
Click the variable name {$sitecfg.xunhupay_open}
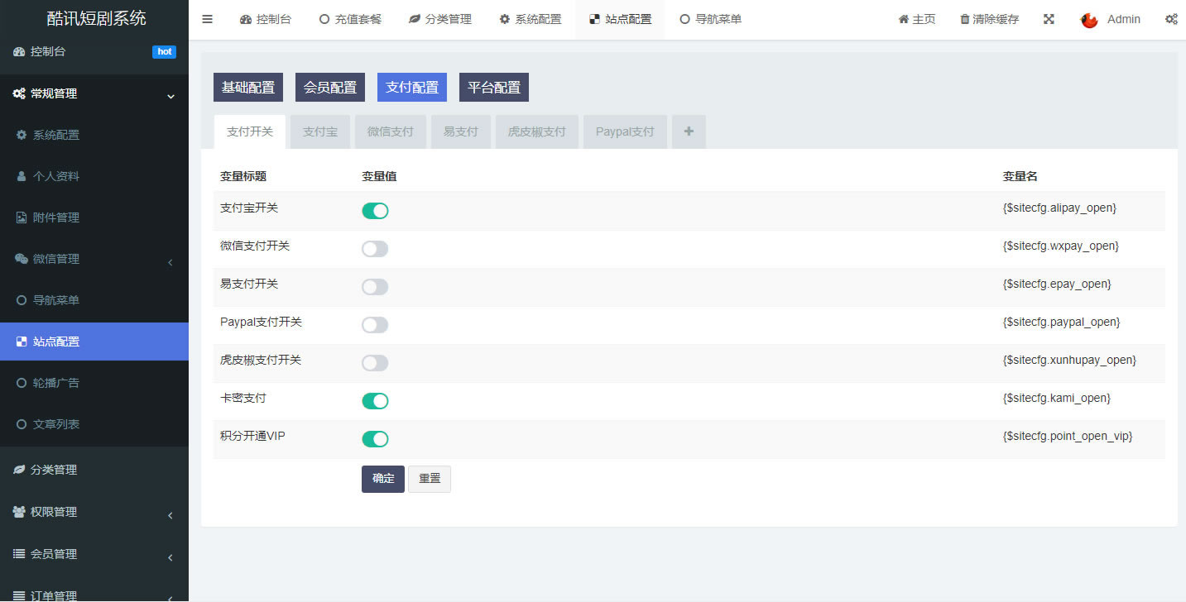click(1069, 361)
